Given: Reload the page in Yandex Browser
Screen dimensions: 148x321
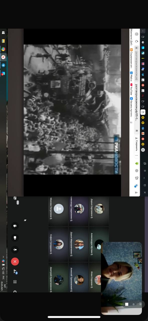Looking at the screenshot, I should tap(137, 41).
